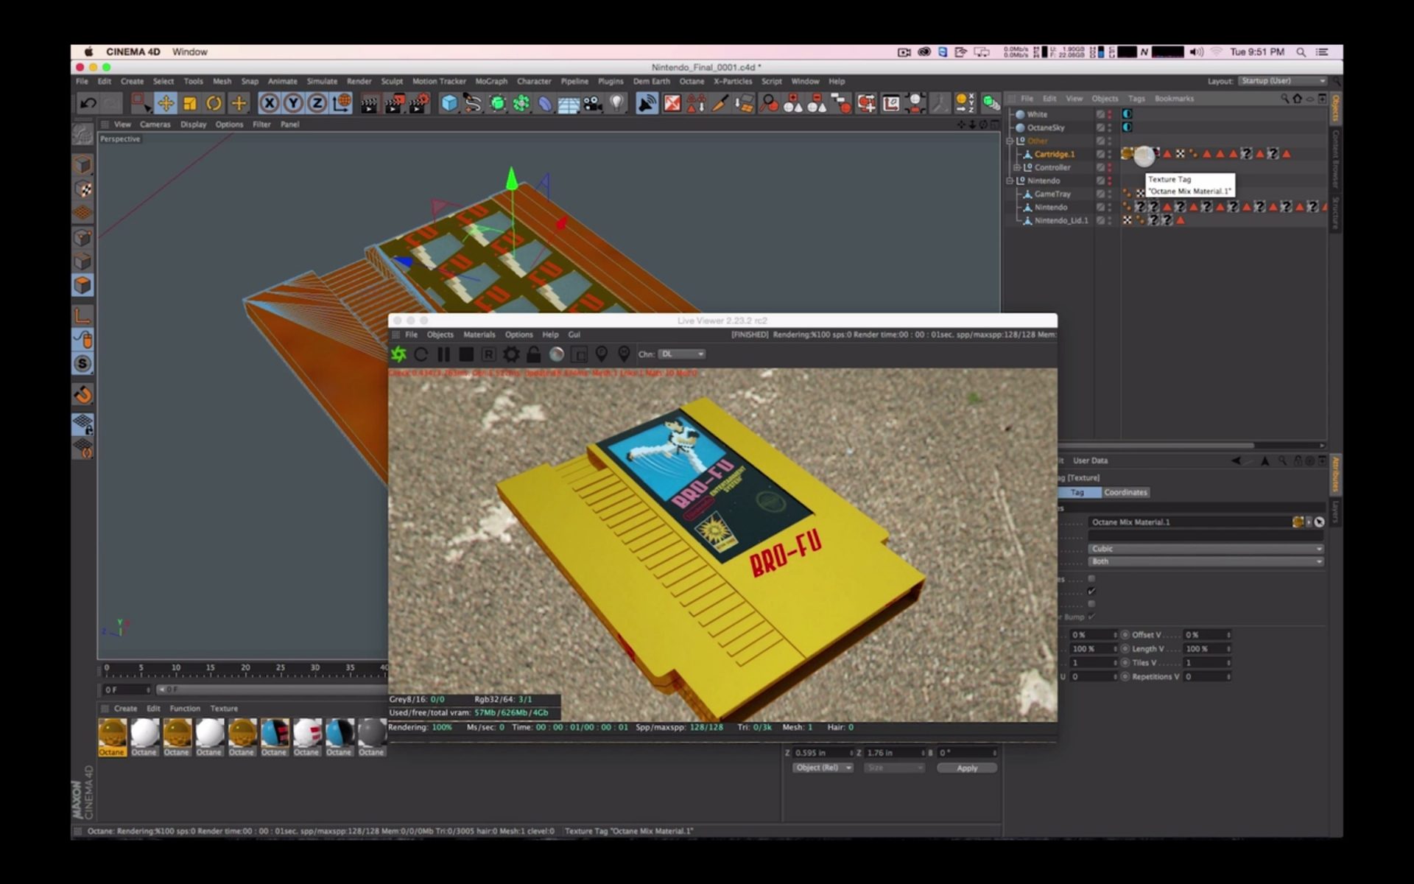Click the Octane Mix Material.1 material field
The height and width of the screenshot is (884, 1414).
tap(1190, 522)
